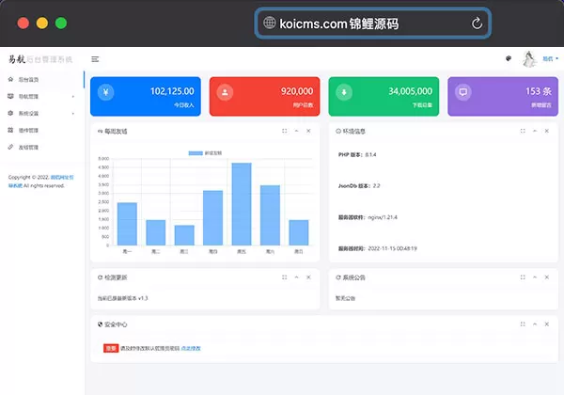The height and width of the screenshot is (395, 564).
Task: Expand the 系统设置 submenu arrow
Action: coord(73,113)
